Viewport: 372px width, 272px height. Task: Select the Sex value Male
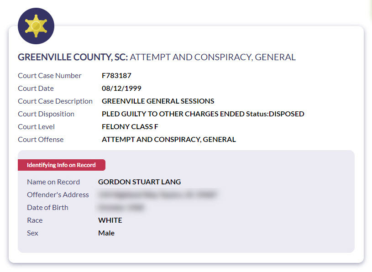coord(106,233)
